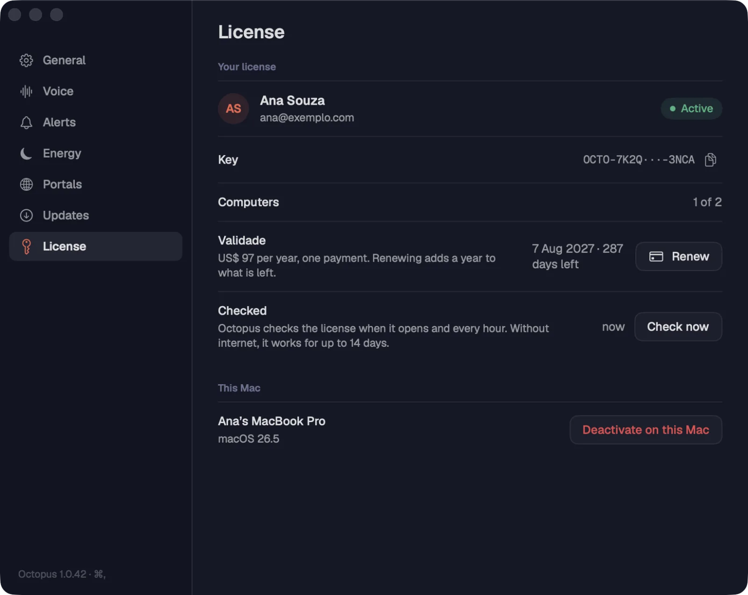Viewport: 748px width, 595px height.
Task: Open the Portals section
Action: [96, 184]
